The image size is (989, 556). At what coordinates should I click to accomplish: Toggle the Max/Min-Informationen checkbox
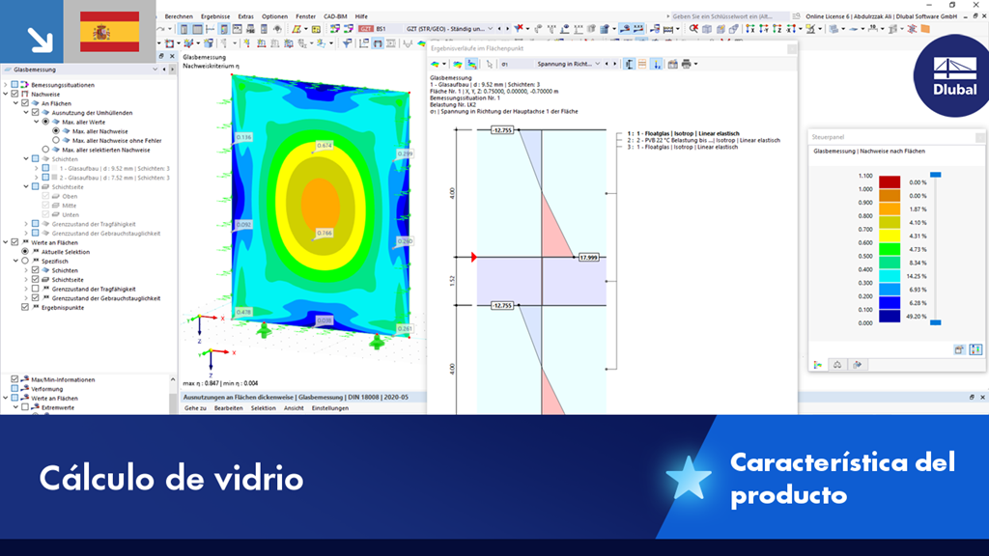pos(14,378)
